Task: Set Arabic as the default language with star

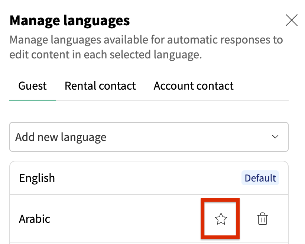Action: tap(221, 219)
